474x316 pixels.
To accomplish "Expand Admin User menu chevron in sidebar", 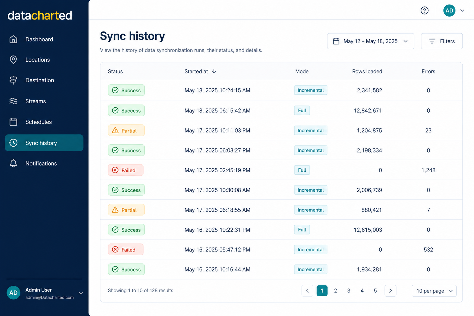I will pyautogui.click(x=81, y=293).
